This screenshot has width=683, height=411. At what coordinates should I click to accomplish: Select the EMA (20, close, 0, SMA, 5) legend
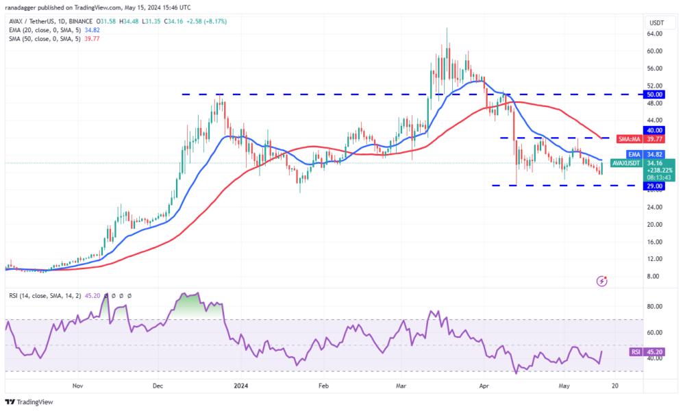click(45, 30)
